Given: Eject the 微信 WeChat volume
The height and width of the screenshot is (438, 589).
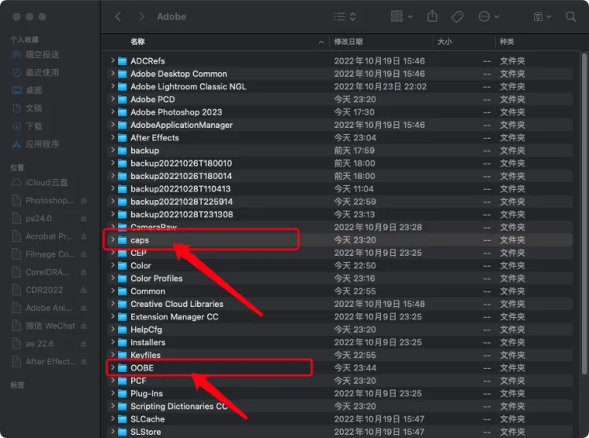Looking at the screenshot, I should 83,326.
